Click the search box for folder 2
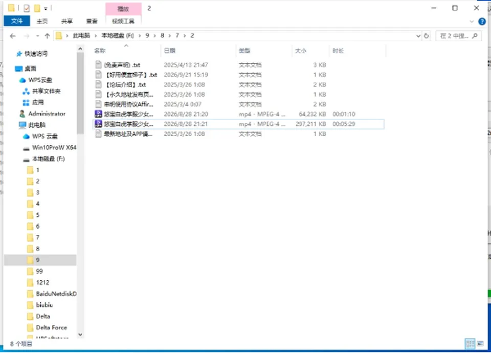491x353 pixels. point(458,36)
